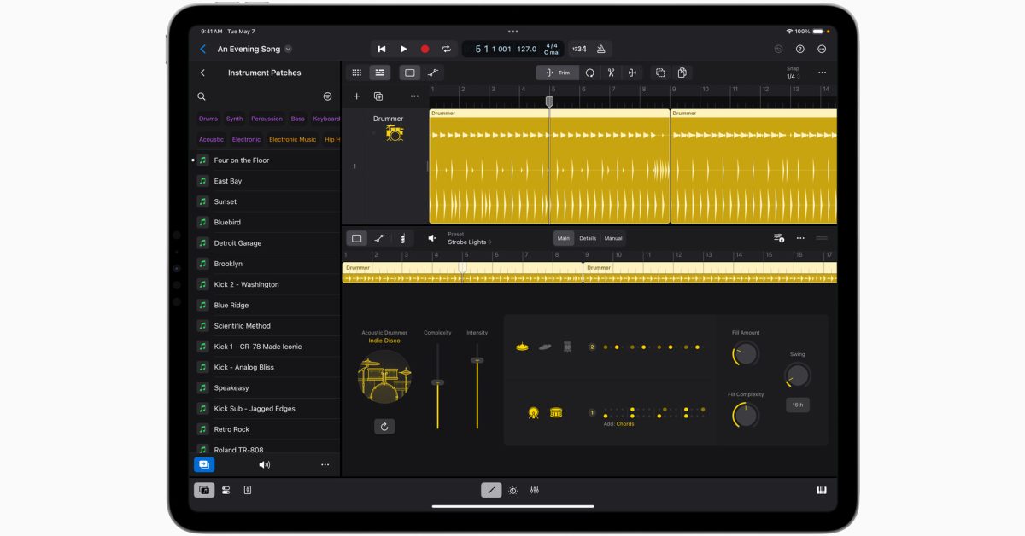Select the tracks area region view button
The height and width of the screenshot is (536, 1025).
point(410,73)
